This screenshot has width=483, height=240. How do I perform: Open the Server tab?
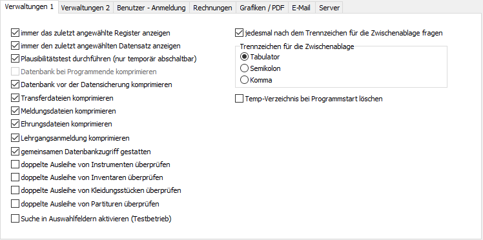pyautogui.click(x=329, y=8)
